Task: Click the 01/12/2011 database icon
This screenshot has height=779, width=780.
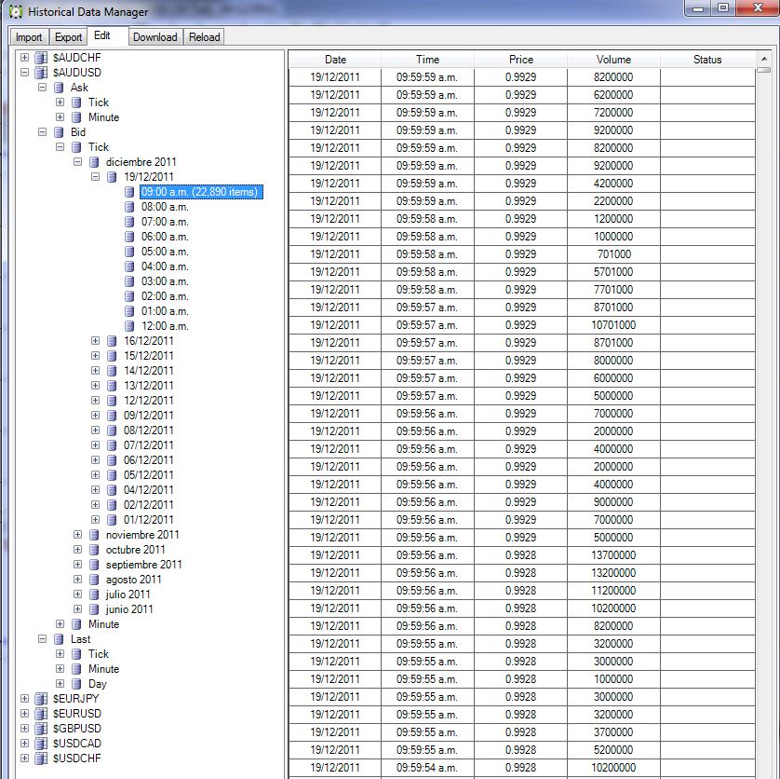Action: coord(112,520)
